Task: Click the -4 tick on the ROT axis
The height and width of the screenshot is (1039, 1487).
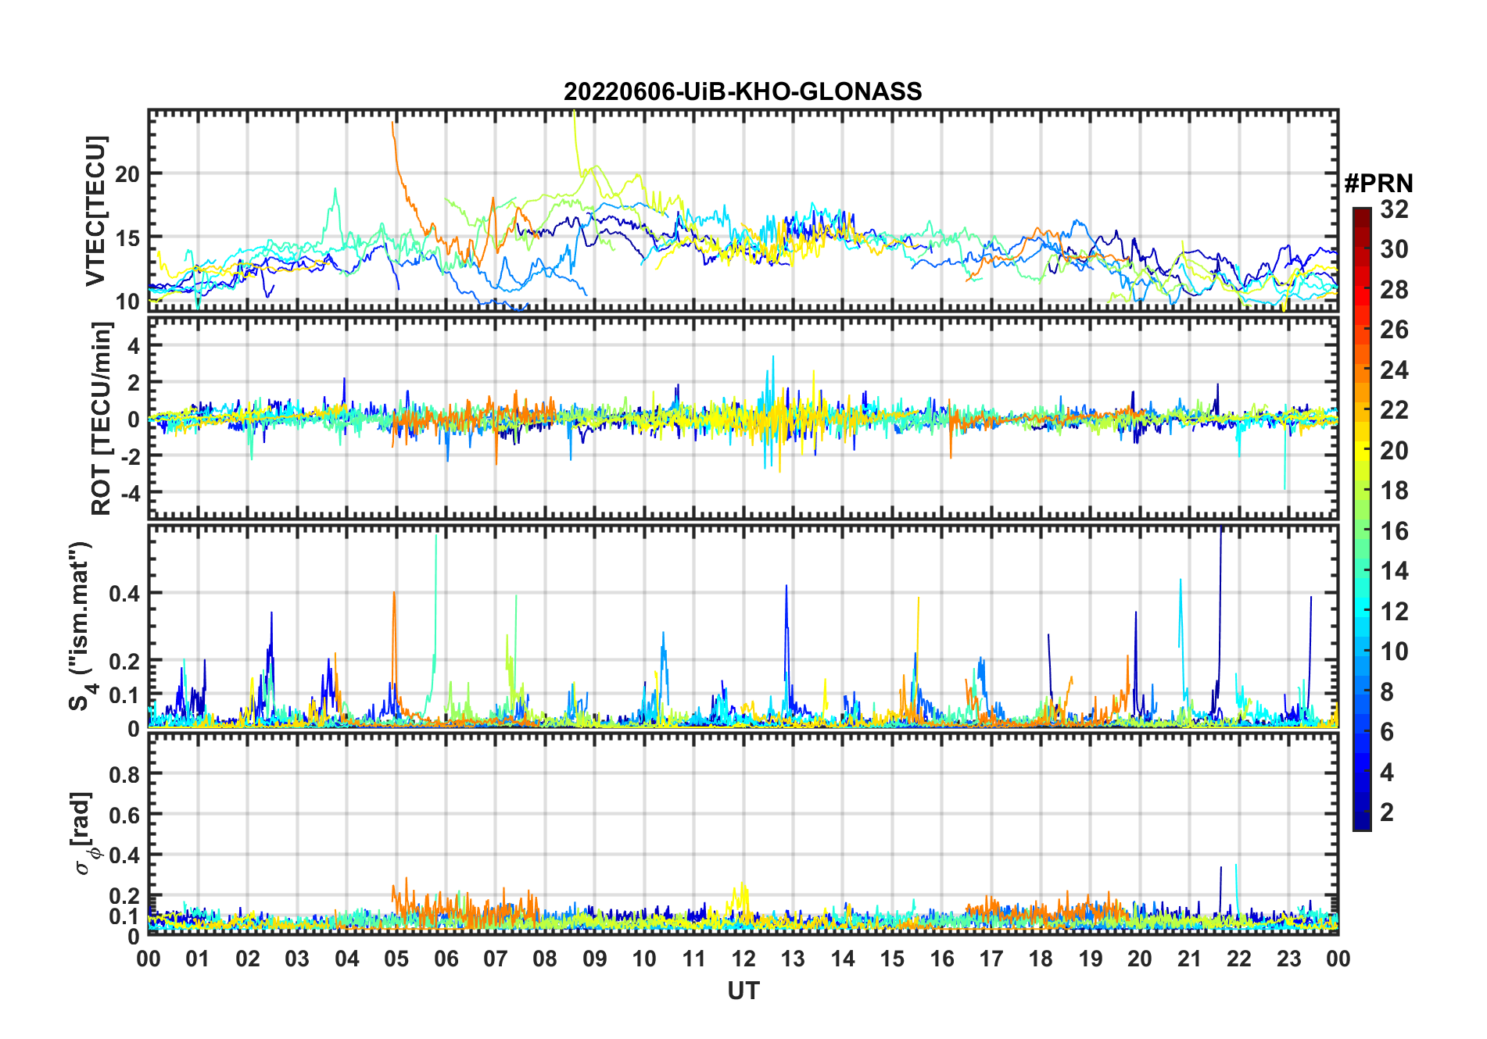Action: [130, 493]
